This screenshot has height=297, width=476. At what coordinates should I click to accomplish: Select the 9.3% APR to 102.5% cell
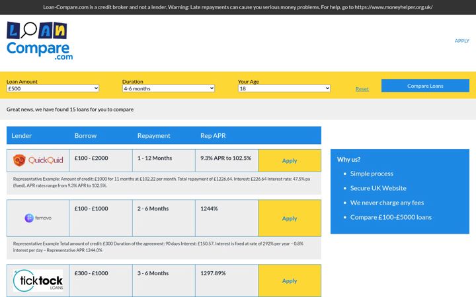tap(227, 160)
